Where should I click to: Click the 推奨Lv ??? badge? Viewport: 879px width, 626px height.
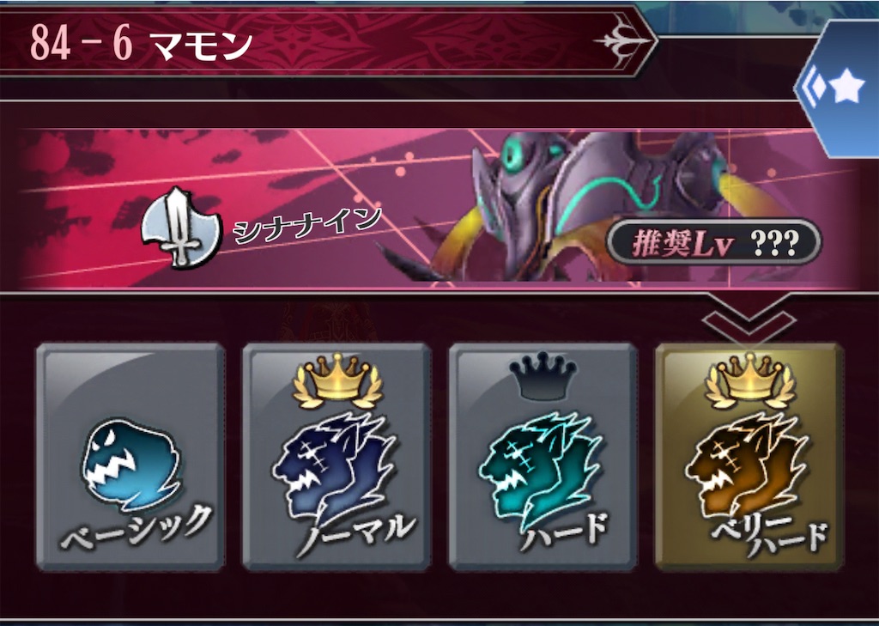(714, 243)
